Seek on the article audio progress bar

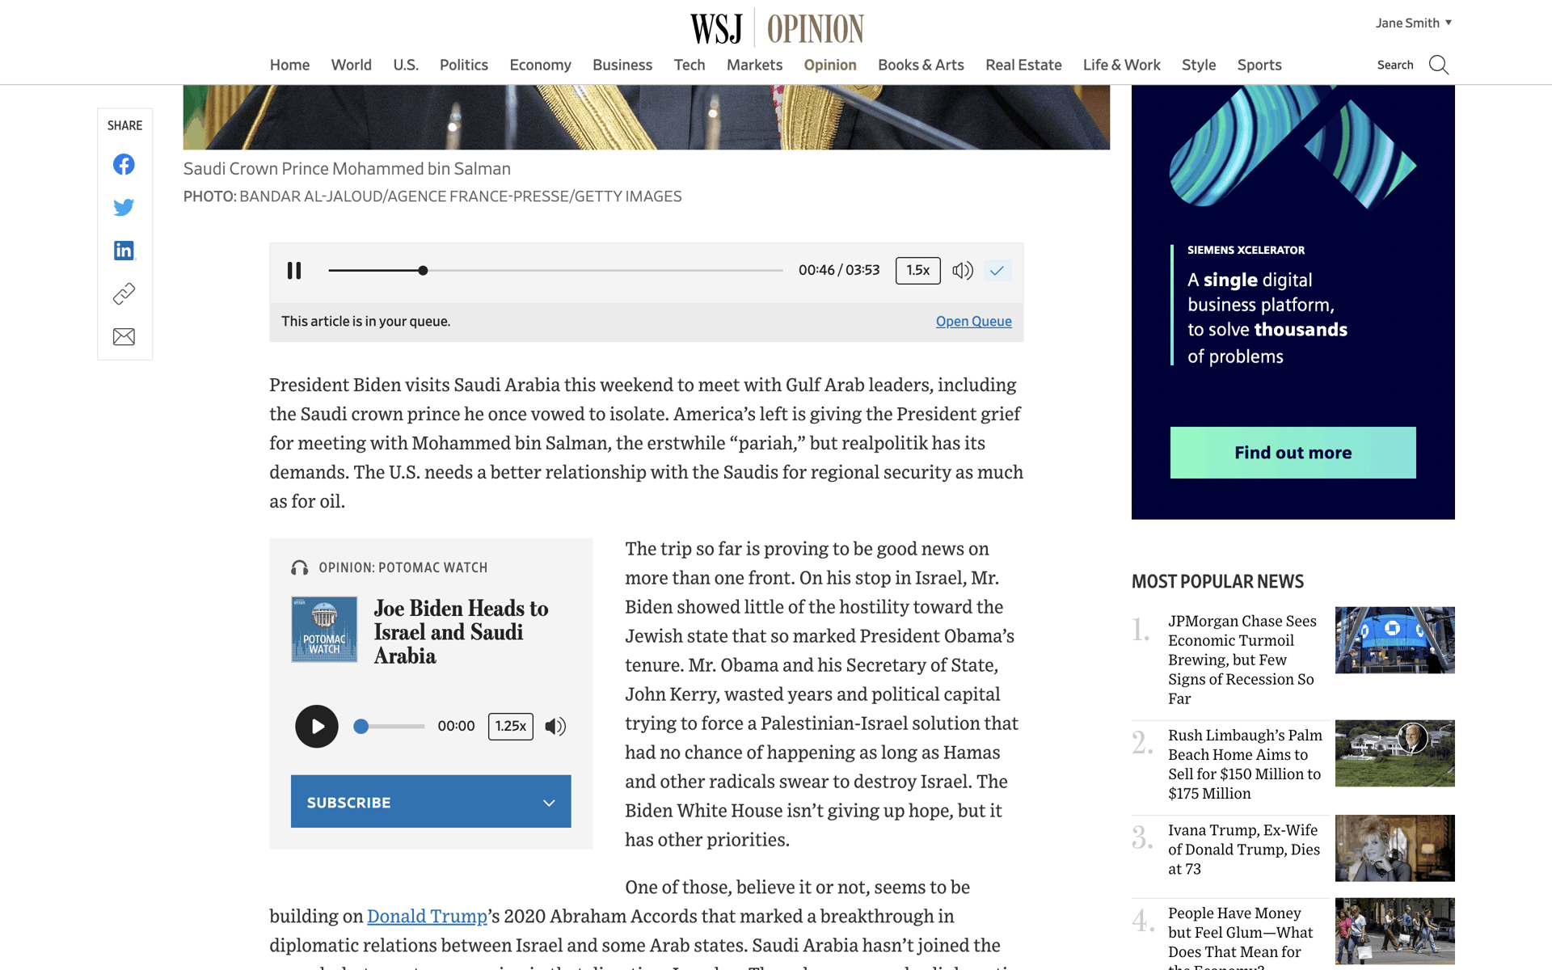(x=555, y=270)
